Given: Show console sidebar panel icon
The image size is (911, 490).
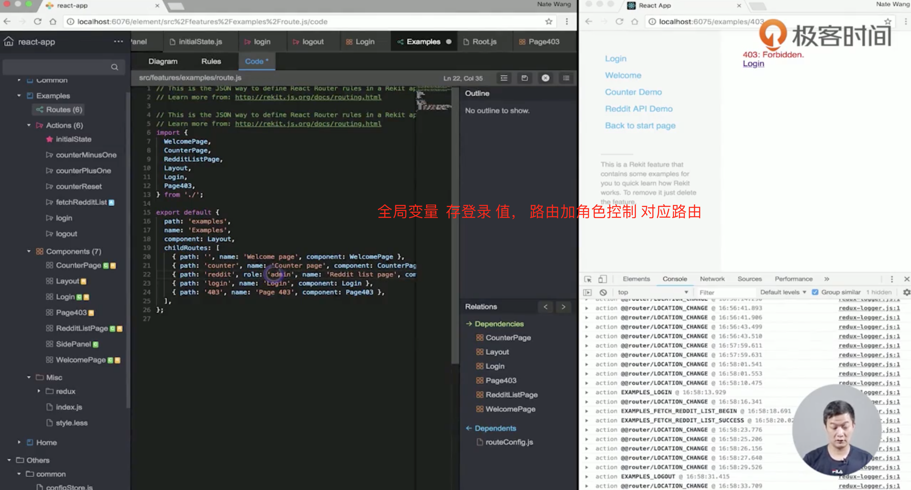Looking at the screenshot, I should [587, 292].
